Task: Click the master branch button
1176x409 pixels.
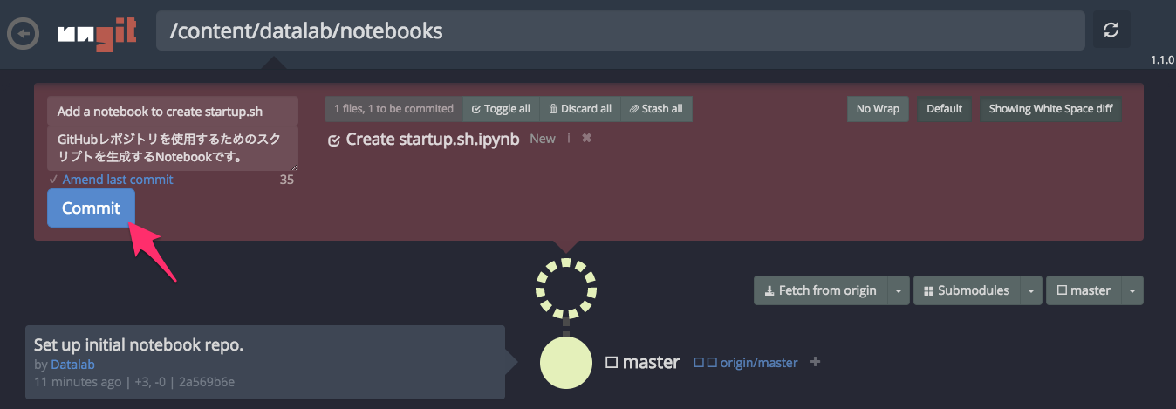Action: (x=1084, y=290)
